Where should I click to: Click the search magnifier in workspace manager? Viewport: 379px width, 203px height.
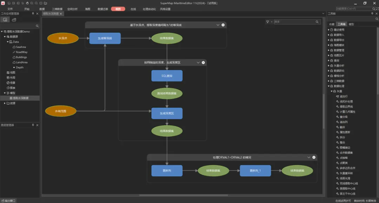[x=37, y=26]
